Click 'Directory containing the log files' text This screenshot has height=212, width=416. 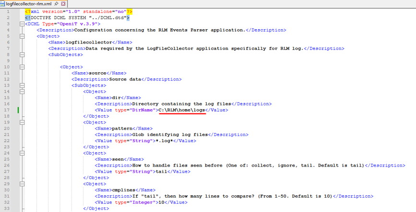[182, 104]
